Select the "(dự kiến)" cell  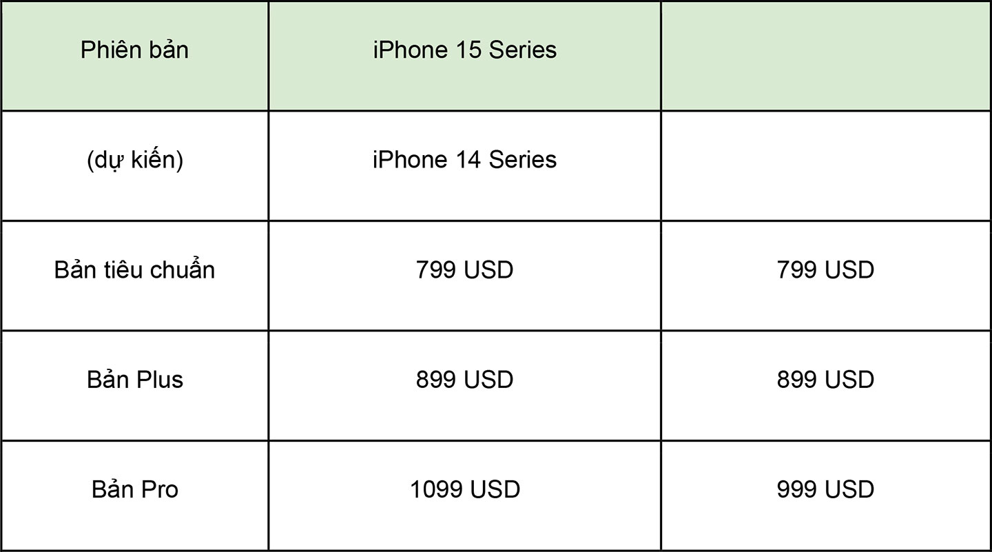(134, 165)
